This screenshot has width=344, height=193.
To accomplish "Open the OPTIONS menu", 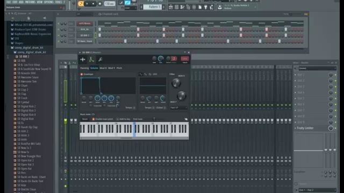I will point(49,2).
